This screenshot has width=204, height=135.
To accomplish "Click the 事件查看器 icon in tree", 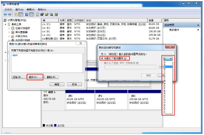I will click(x=13, y=32).
